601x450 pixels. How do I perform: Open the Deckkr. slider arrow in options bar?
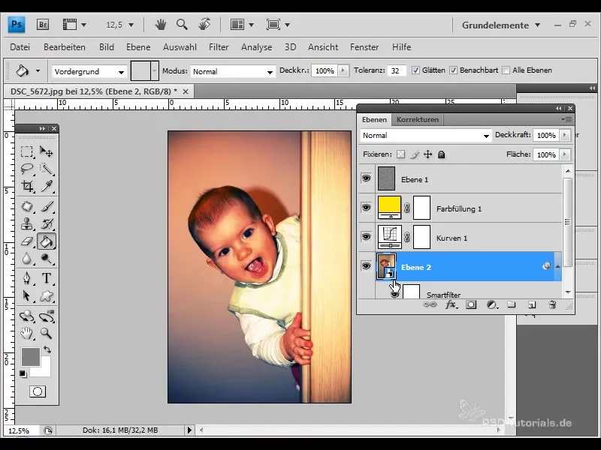(x=343, y=70)
